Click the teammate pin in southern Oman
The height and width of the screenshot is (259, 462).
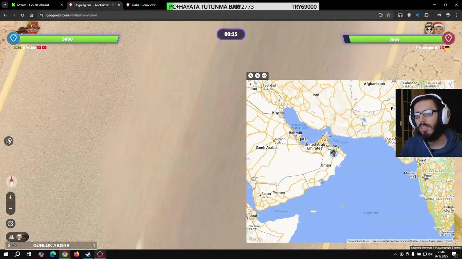tap(322, 181)
